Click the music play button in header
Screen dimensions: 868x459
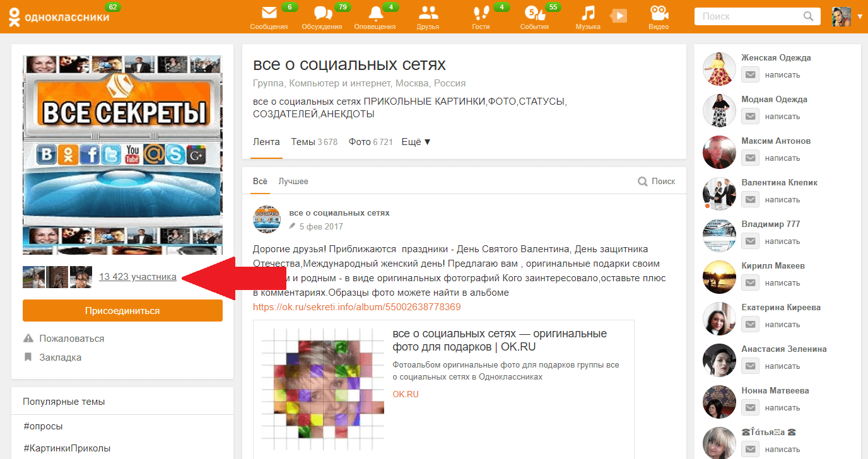coord(619,16)
